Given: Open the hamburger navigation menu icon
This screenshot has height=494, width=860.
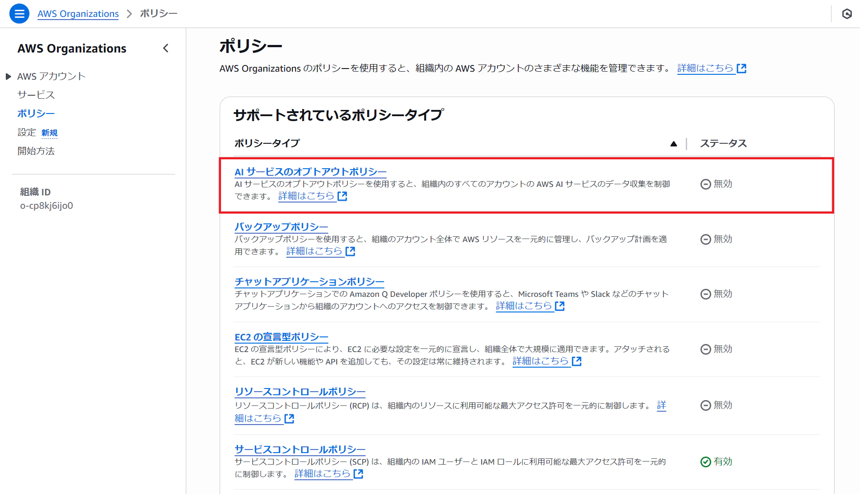Looking at the screenshot, I should tap(19, 14).
